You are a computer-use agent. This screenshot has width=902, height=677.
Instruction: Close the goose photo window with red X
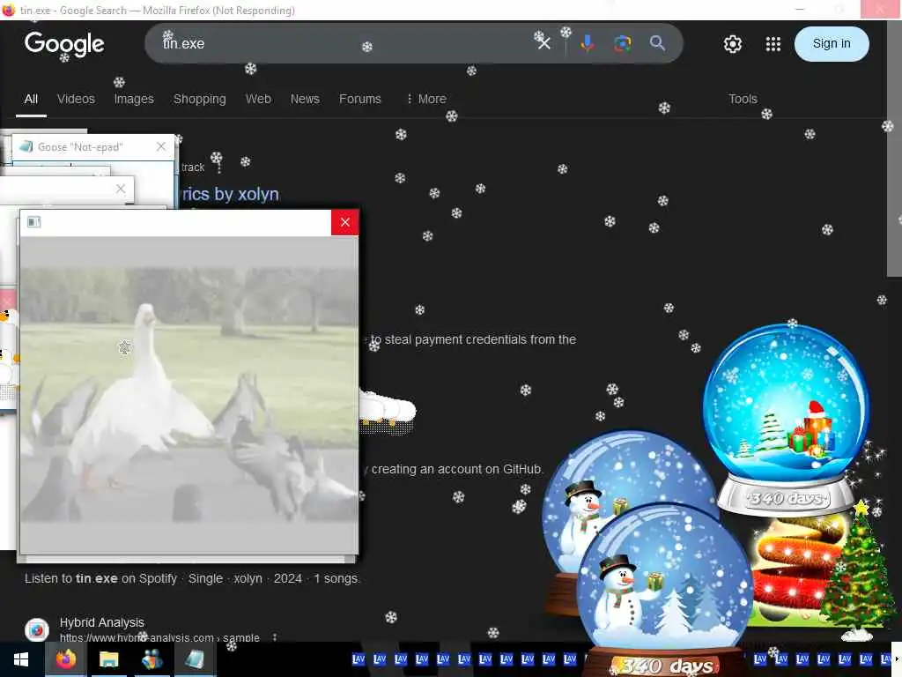pos(344,222)
